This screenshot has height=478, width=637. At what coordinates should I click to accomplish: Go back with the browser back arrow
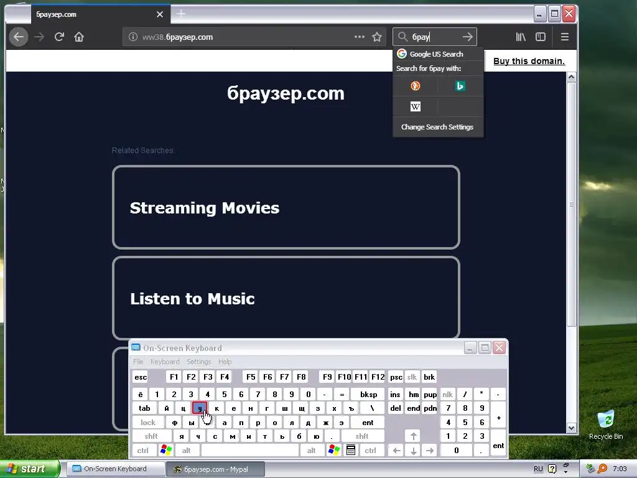click(x=19, y=37)
